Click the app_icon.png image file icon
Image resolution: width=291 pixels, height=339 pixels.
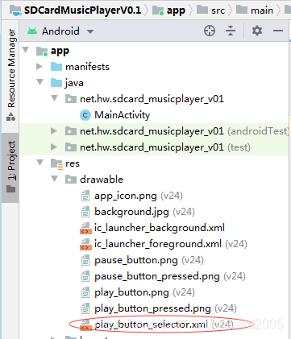(85, 196)
